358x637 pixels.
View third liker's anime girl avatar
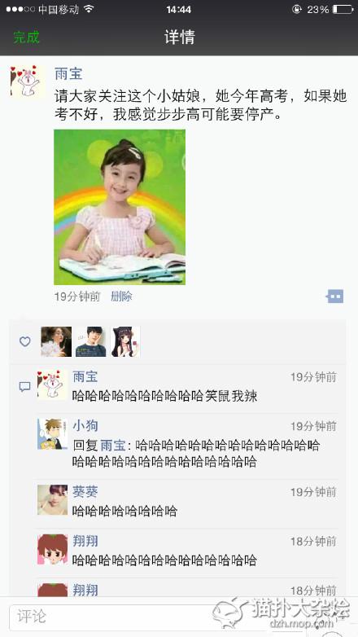(x=125, y=341)
